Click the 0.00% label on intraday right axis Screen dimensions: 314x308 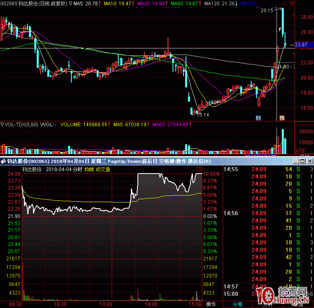(210, 216)
